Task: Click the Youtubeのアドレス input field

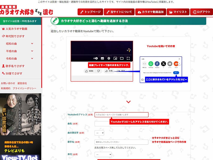Action: tap(121, 114)
